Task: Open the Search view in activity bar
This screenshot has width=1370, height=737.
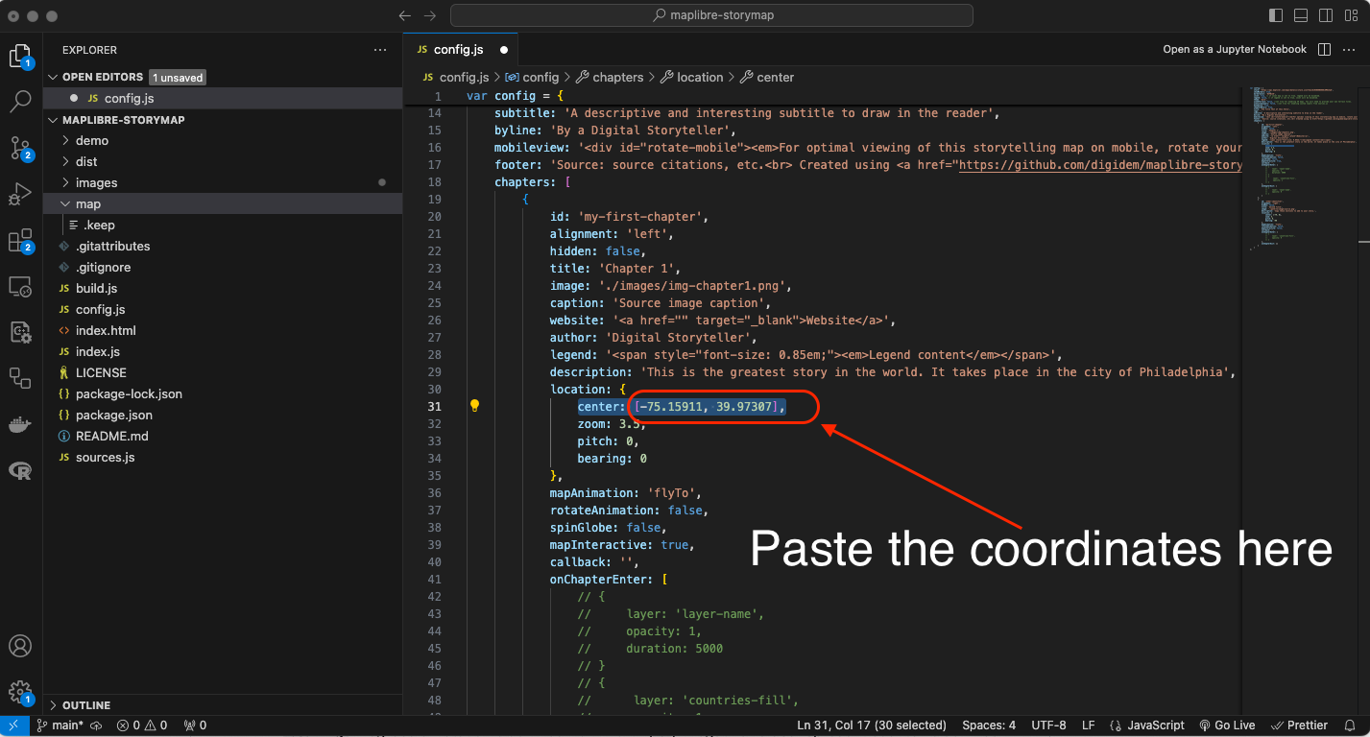Action: tap(20, 101)
